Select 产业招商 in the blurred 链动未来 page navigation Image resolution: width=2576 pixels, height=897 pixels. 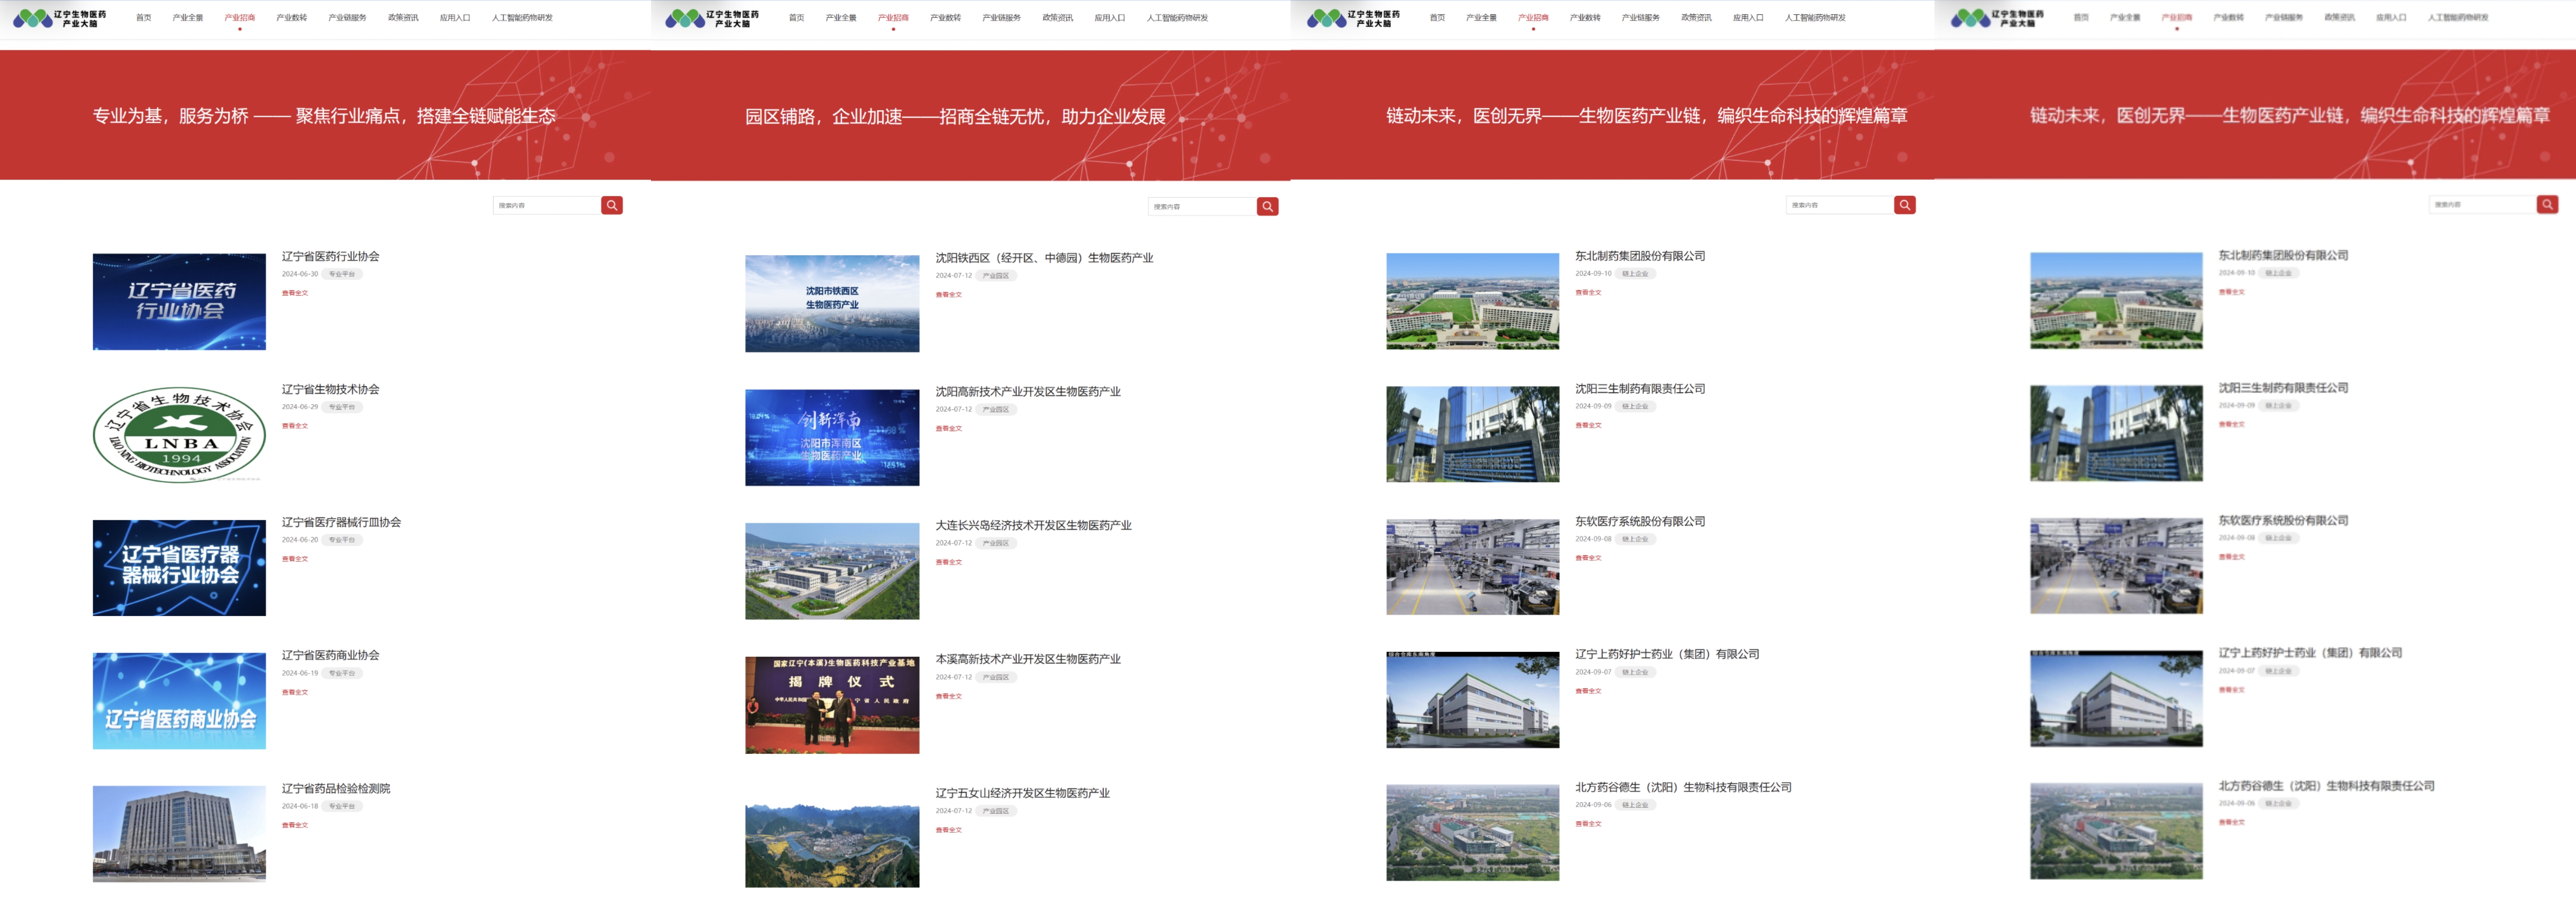(2176, 18)
